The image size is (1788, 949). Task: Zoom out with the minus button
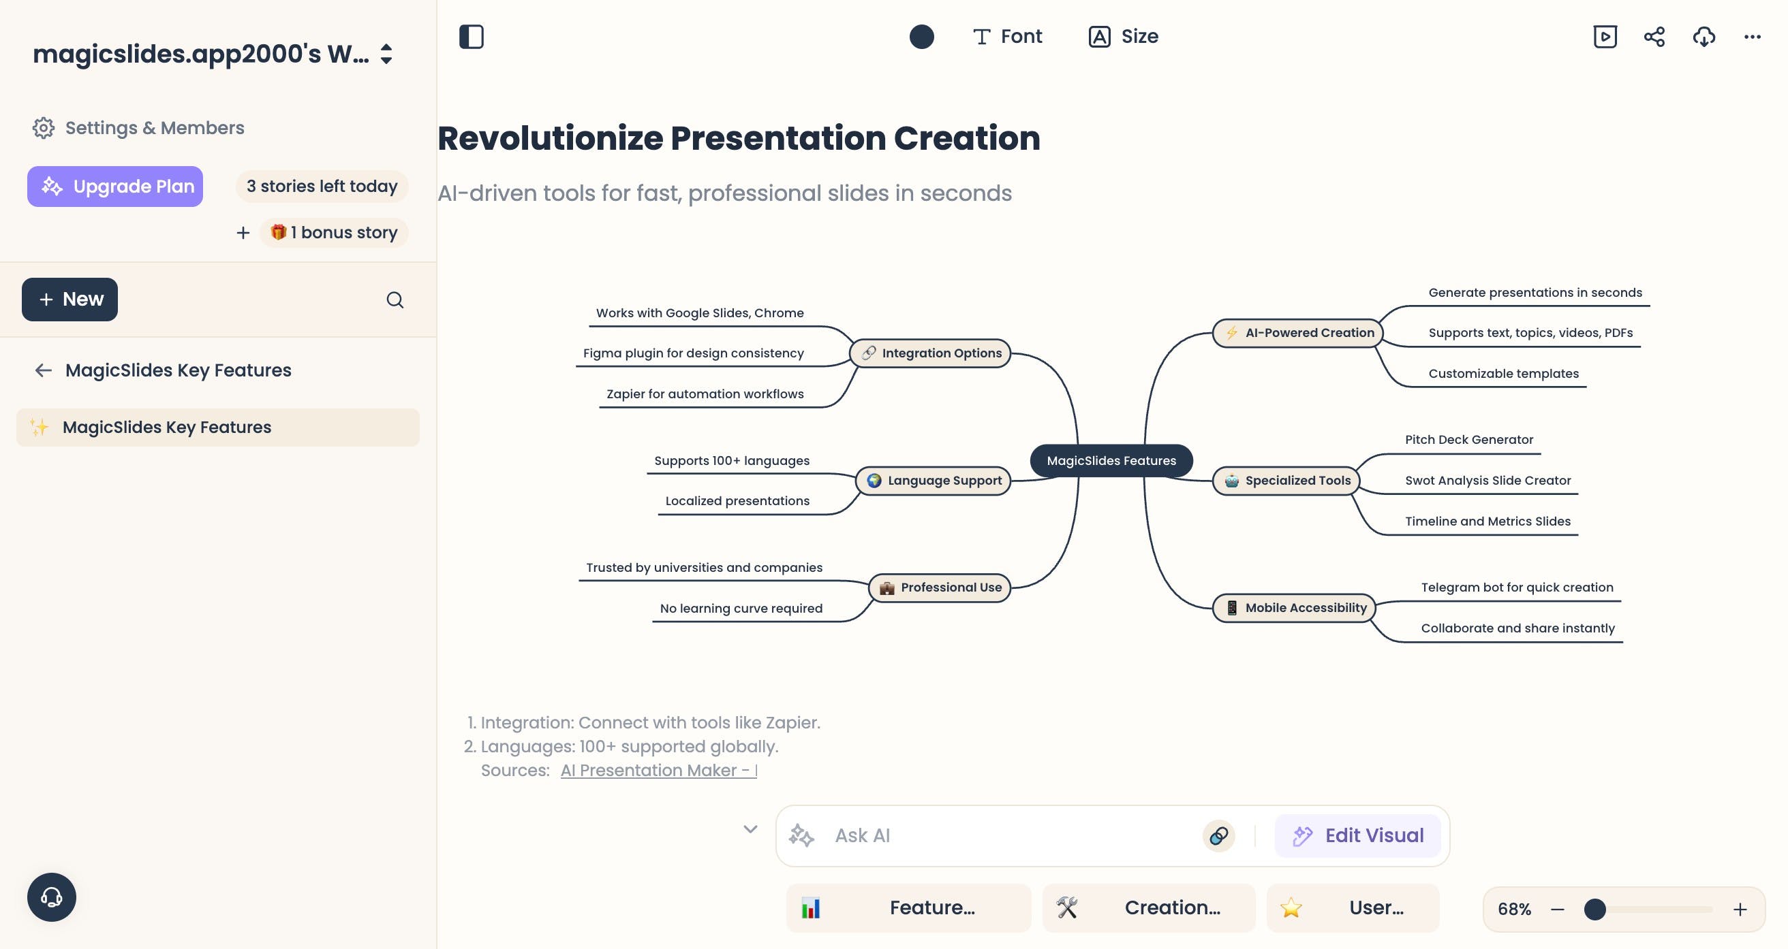pyautogui.click(x=1557, y=908)
